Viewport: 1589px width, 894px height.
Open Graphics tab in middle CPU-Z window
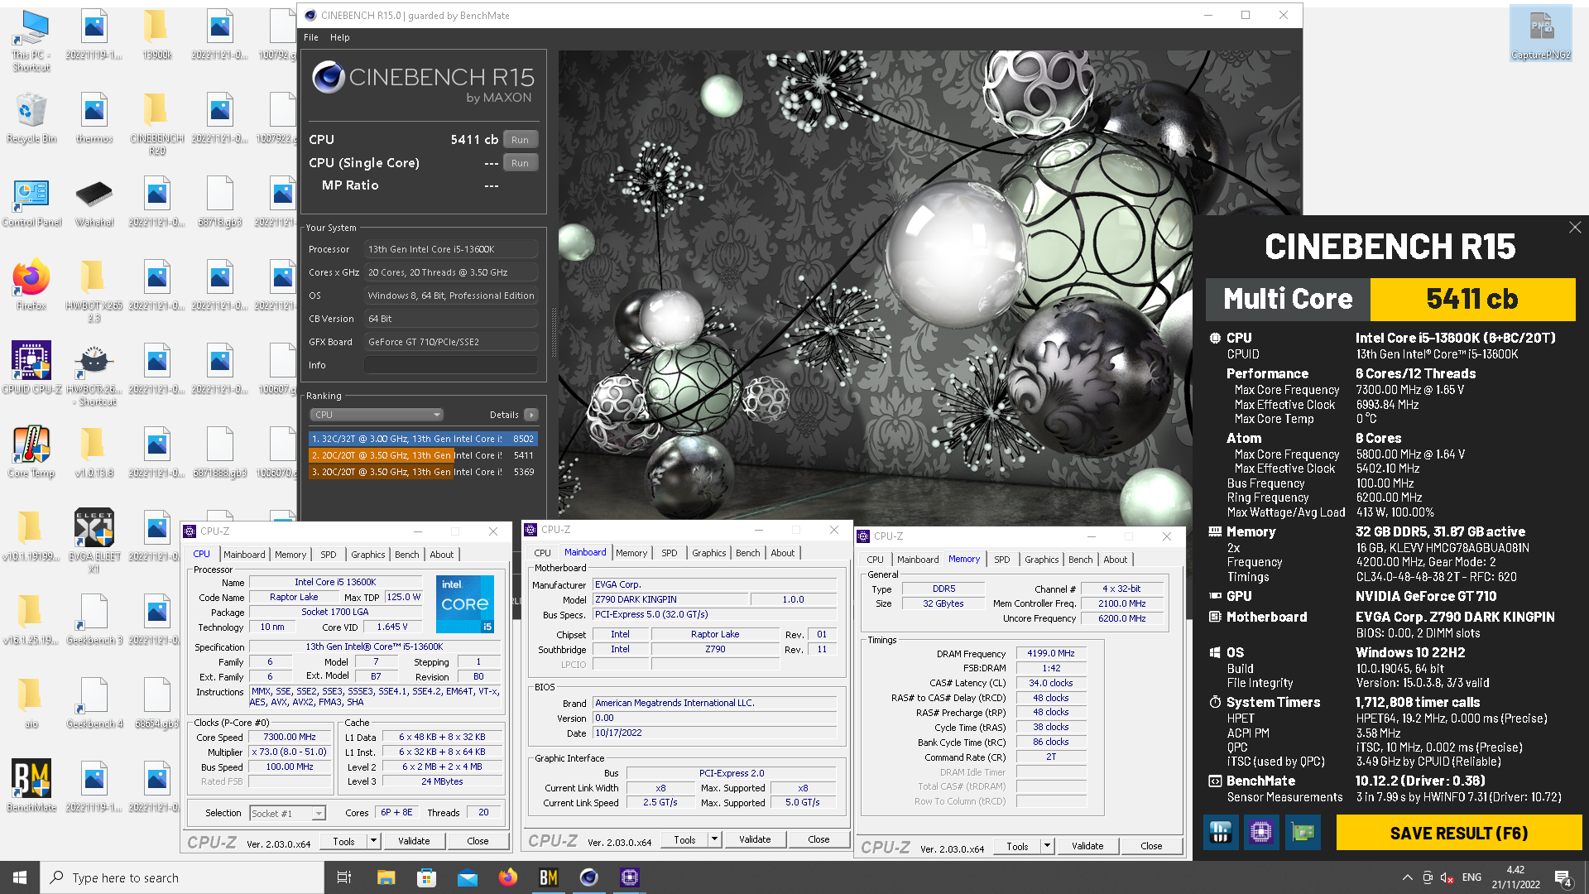709,553
